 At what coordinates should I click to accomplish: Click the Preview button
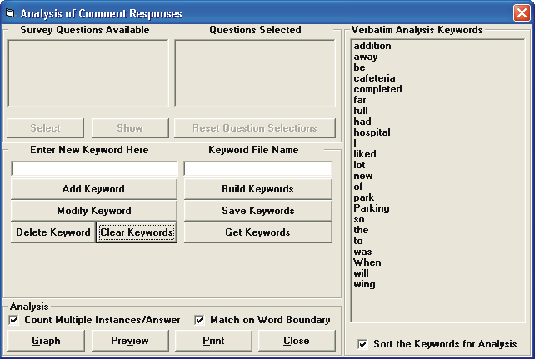(x=130, y=341)
